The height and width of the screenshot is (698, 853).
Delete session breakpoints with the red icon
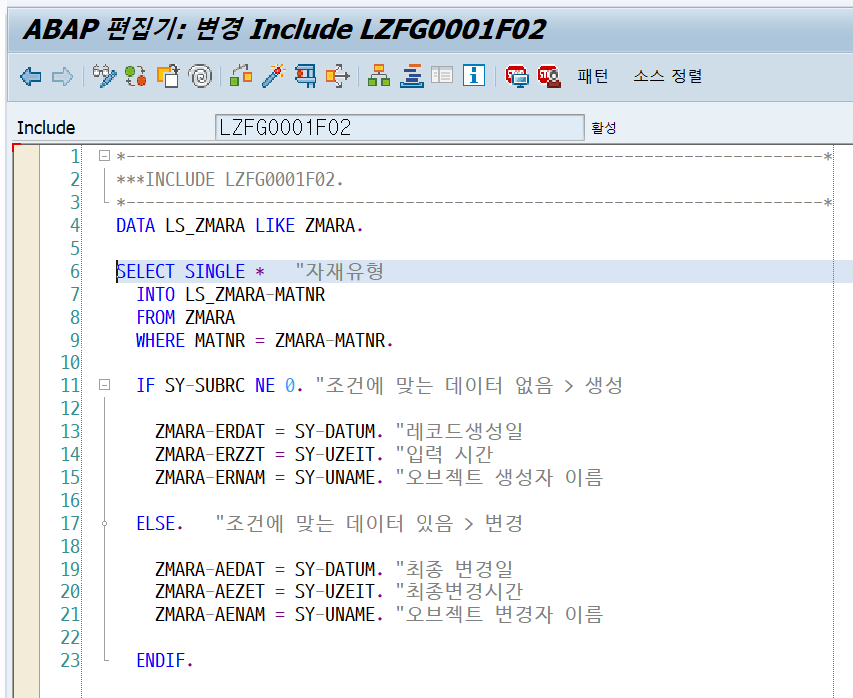click(x=547, y=75)
